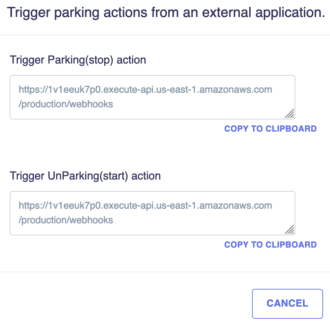Click the 'Trigger Parking(stop) action' label
The width and height of the screenshot is (330, 325).
(x=78, y=60)
